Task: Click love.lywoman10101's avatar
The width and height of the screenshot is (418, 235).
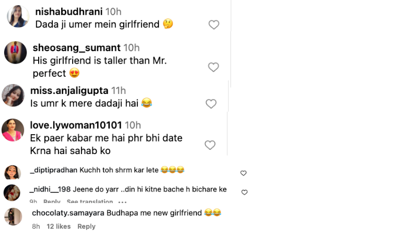Action: [x=13, y=130]
